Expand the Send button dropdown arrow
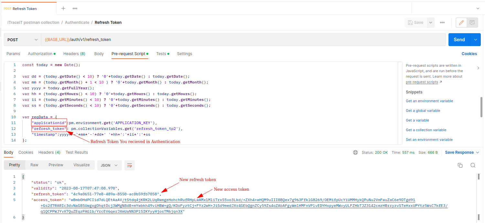 pos(475,40)
